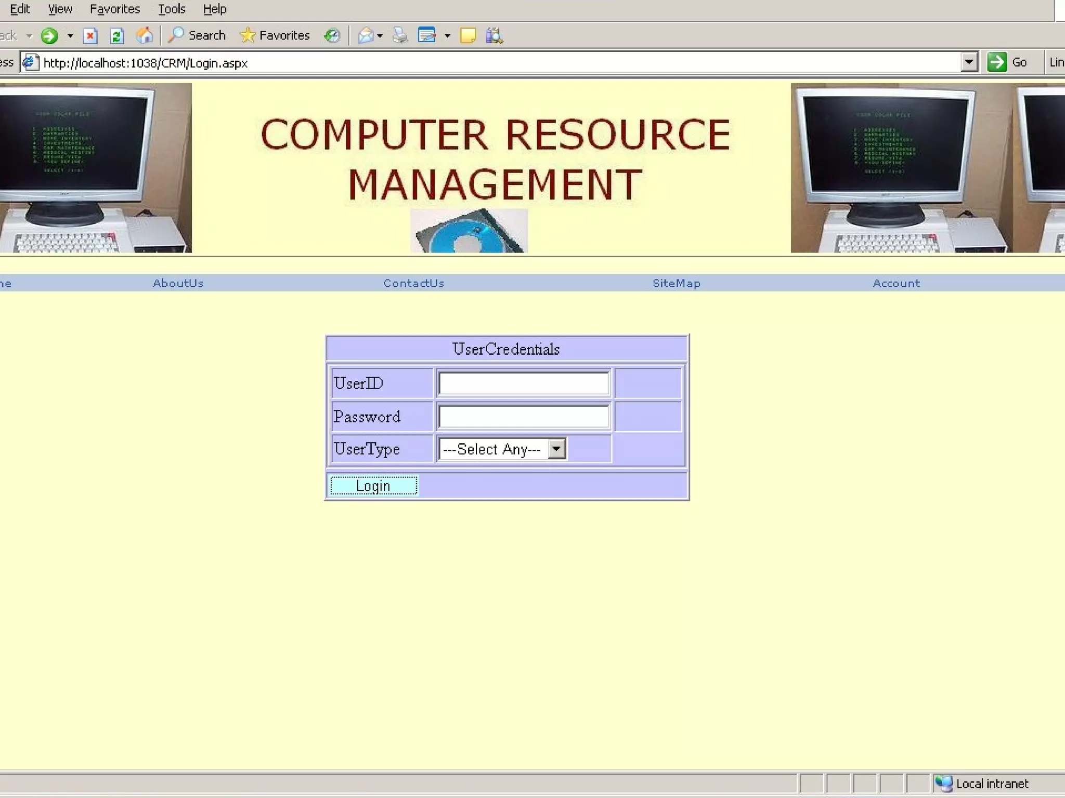
Task: Expand the address bar URL dropdown
Action: tap(968, 62)
